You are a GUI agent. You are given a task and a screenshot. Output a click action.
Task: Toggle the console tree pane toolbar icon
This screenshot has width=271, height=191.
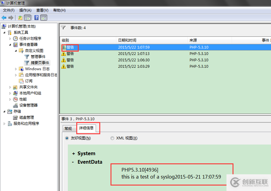click(28, 18)
